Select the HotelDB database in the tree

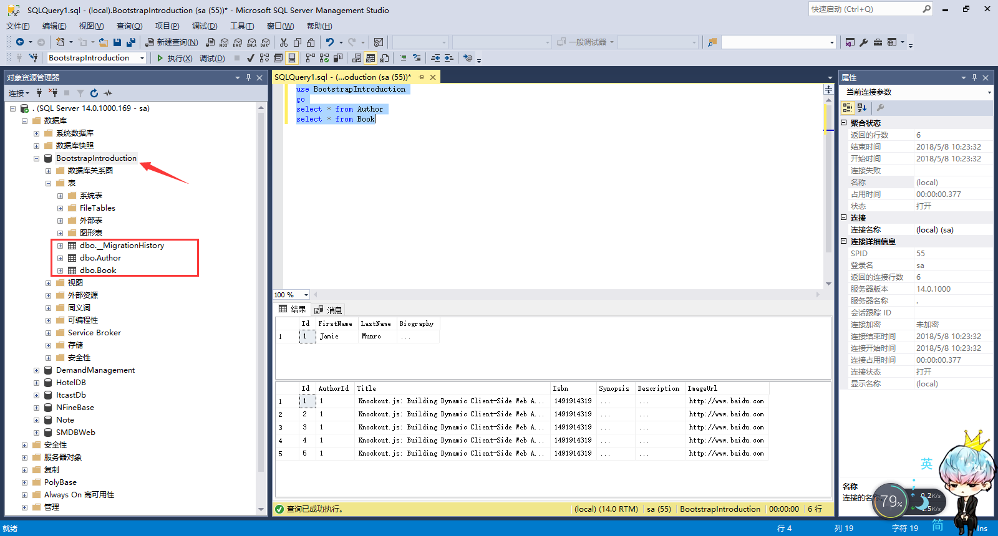click(71, 383)
